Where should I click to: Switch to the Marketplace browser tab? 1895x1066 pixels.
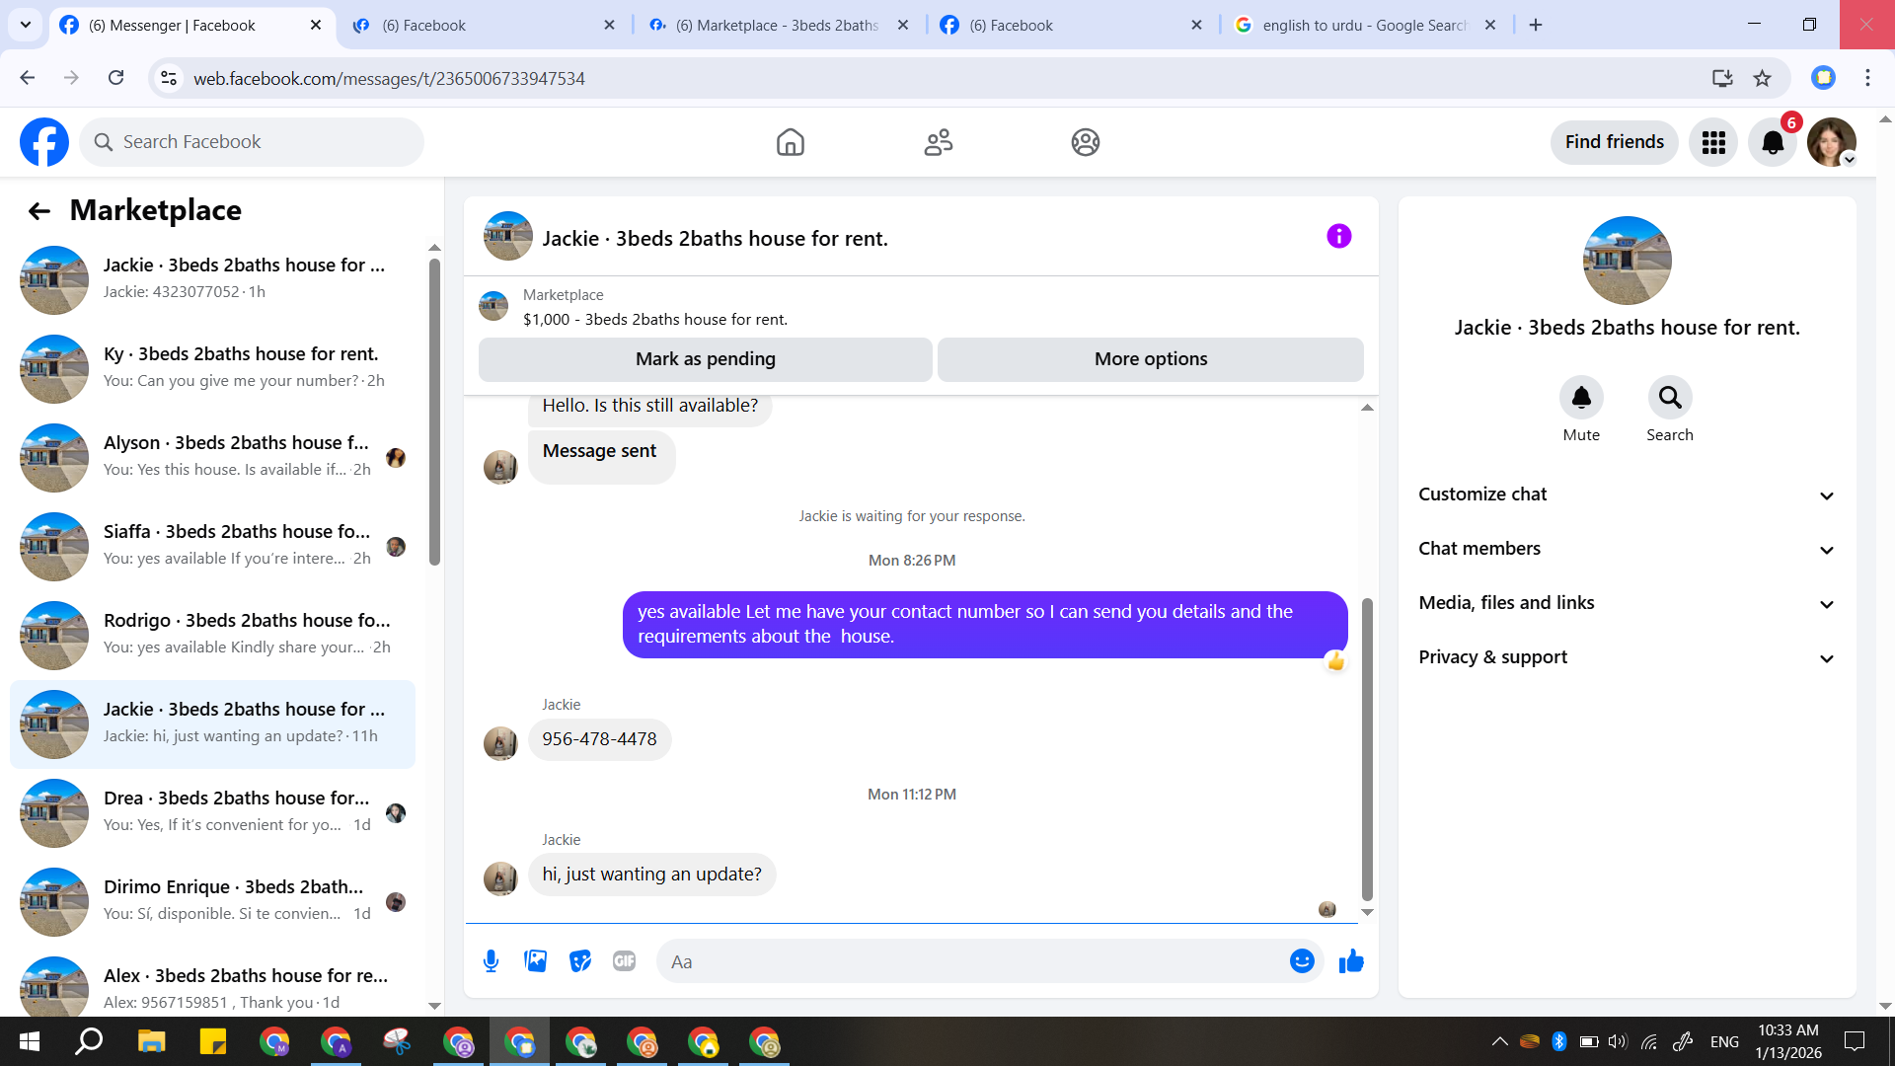[777, 25]
